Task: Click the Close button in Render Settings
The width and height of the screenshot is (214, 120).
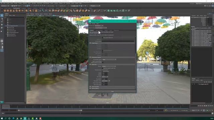Action: pyautogui.click(x=112, y=91)
